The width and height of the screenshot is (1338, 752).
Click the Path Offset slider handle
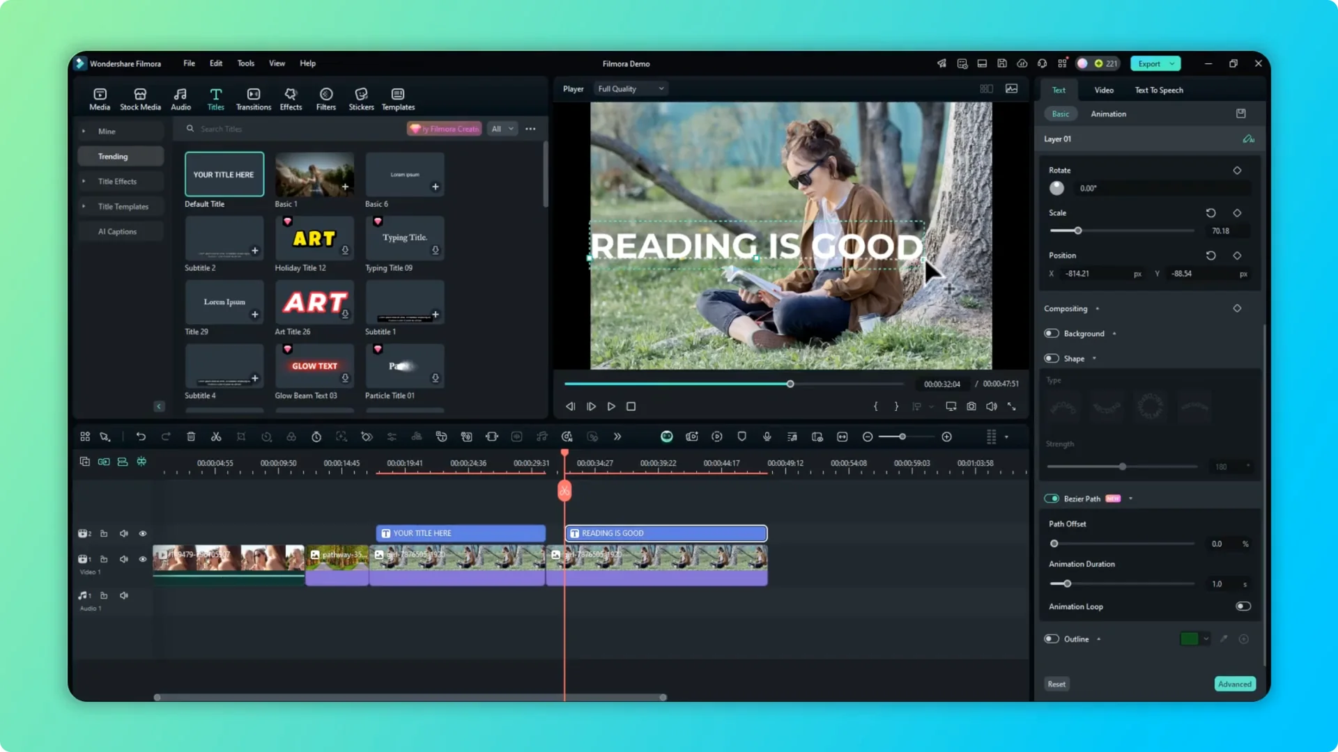click(1054, 544)
